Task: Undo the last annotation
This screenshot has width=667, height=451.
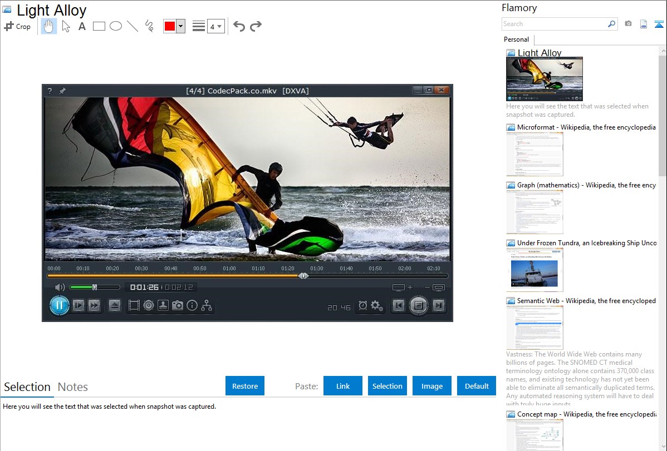Action: pyautogui.click(x=239, y=26)
